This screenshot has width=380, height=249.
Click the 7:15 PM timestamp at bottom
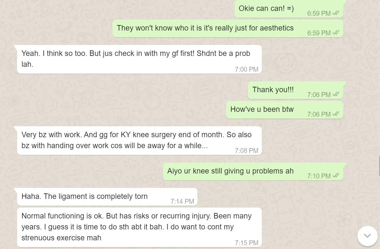(x=246, y=243)
